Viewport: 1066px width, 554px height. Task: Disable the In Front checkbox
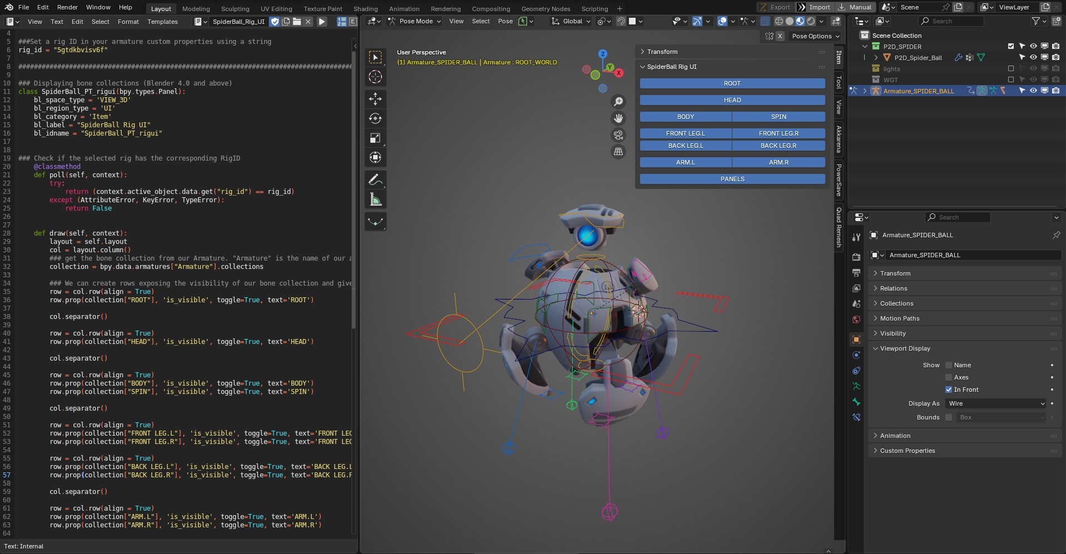pos(949,390)
